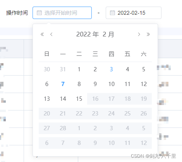This screenshot has height=162, width=182.
Task: Click disabled date 20
Action: click(x=47, y=114)
